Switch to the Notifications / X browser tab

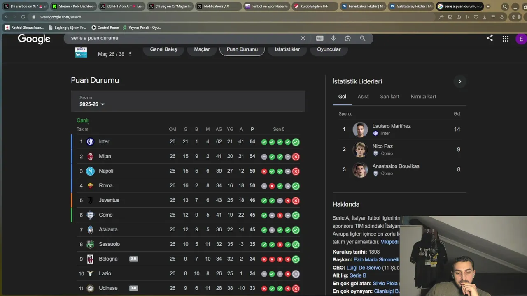click(218, 6)
